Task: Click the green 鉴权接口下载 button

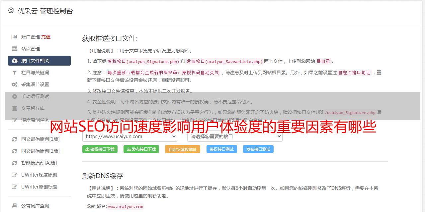Action: (100, 149)
